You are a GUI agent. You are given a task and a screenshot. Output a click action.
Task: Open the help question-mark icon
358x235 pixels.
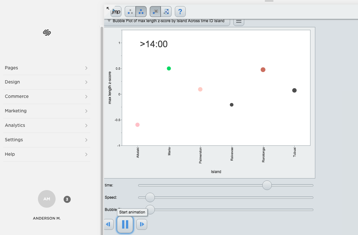(x=180, y=12)
